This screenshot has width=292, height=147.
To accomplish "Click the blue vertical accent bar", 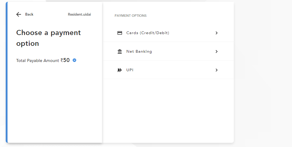I will (7, 72).
